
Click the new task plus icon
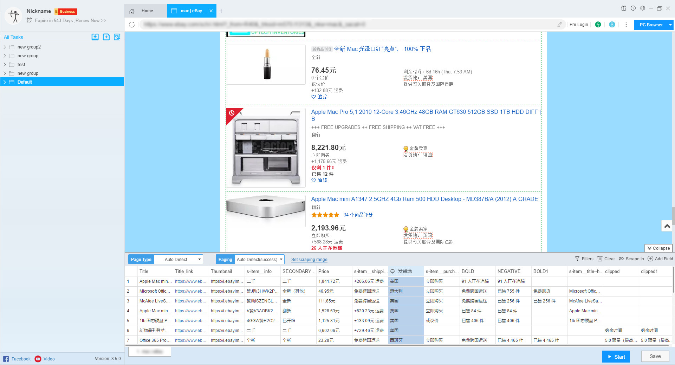106,37
